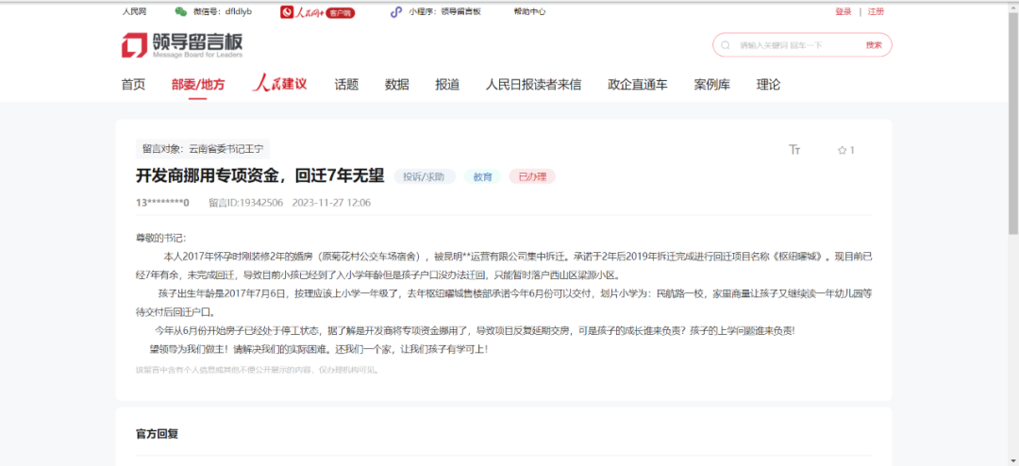Viewport: 1019px width, 466px height.
Task: Click the mini program icon
Action: click(x=396, y=12)
